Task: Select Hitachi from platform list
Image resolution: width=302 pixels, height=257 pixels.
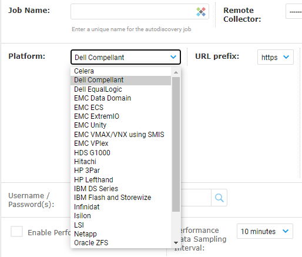Action: [121, 162]
